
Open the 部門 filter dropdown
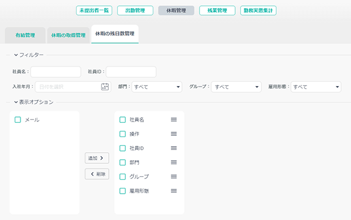(x=157, y=87)
